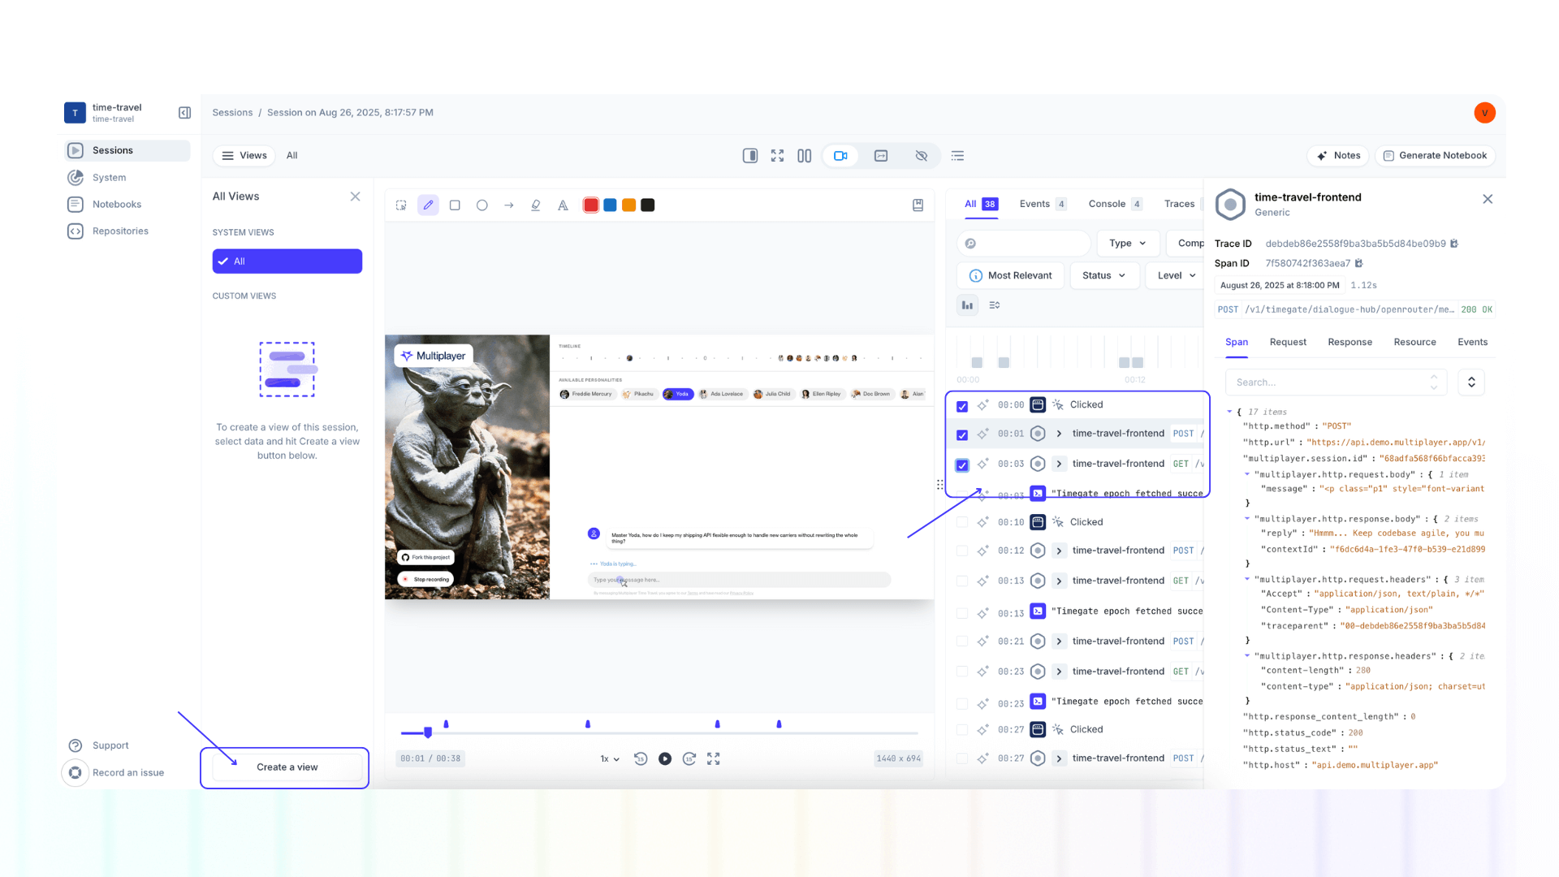
Task: Select the highlighter tool
Action: click(536, 205)
